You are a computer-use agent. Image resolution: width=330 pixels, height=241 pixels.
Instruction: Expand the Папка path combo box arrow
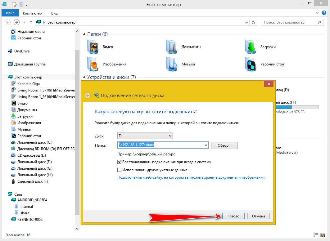(206, 145)
